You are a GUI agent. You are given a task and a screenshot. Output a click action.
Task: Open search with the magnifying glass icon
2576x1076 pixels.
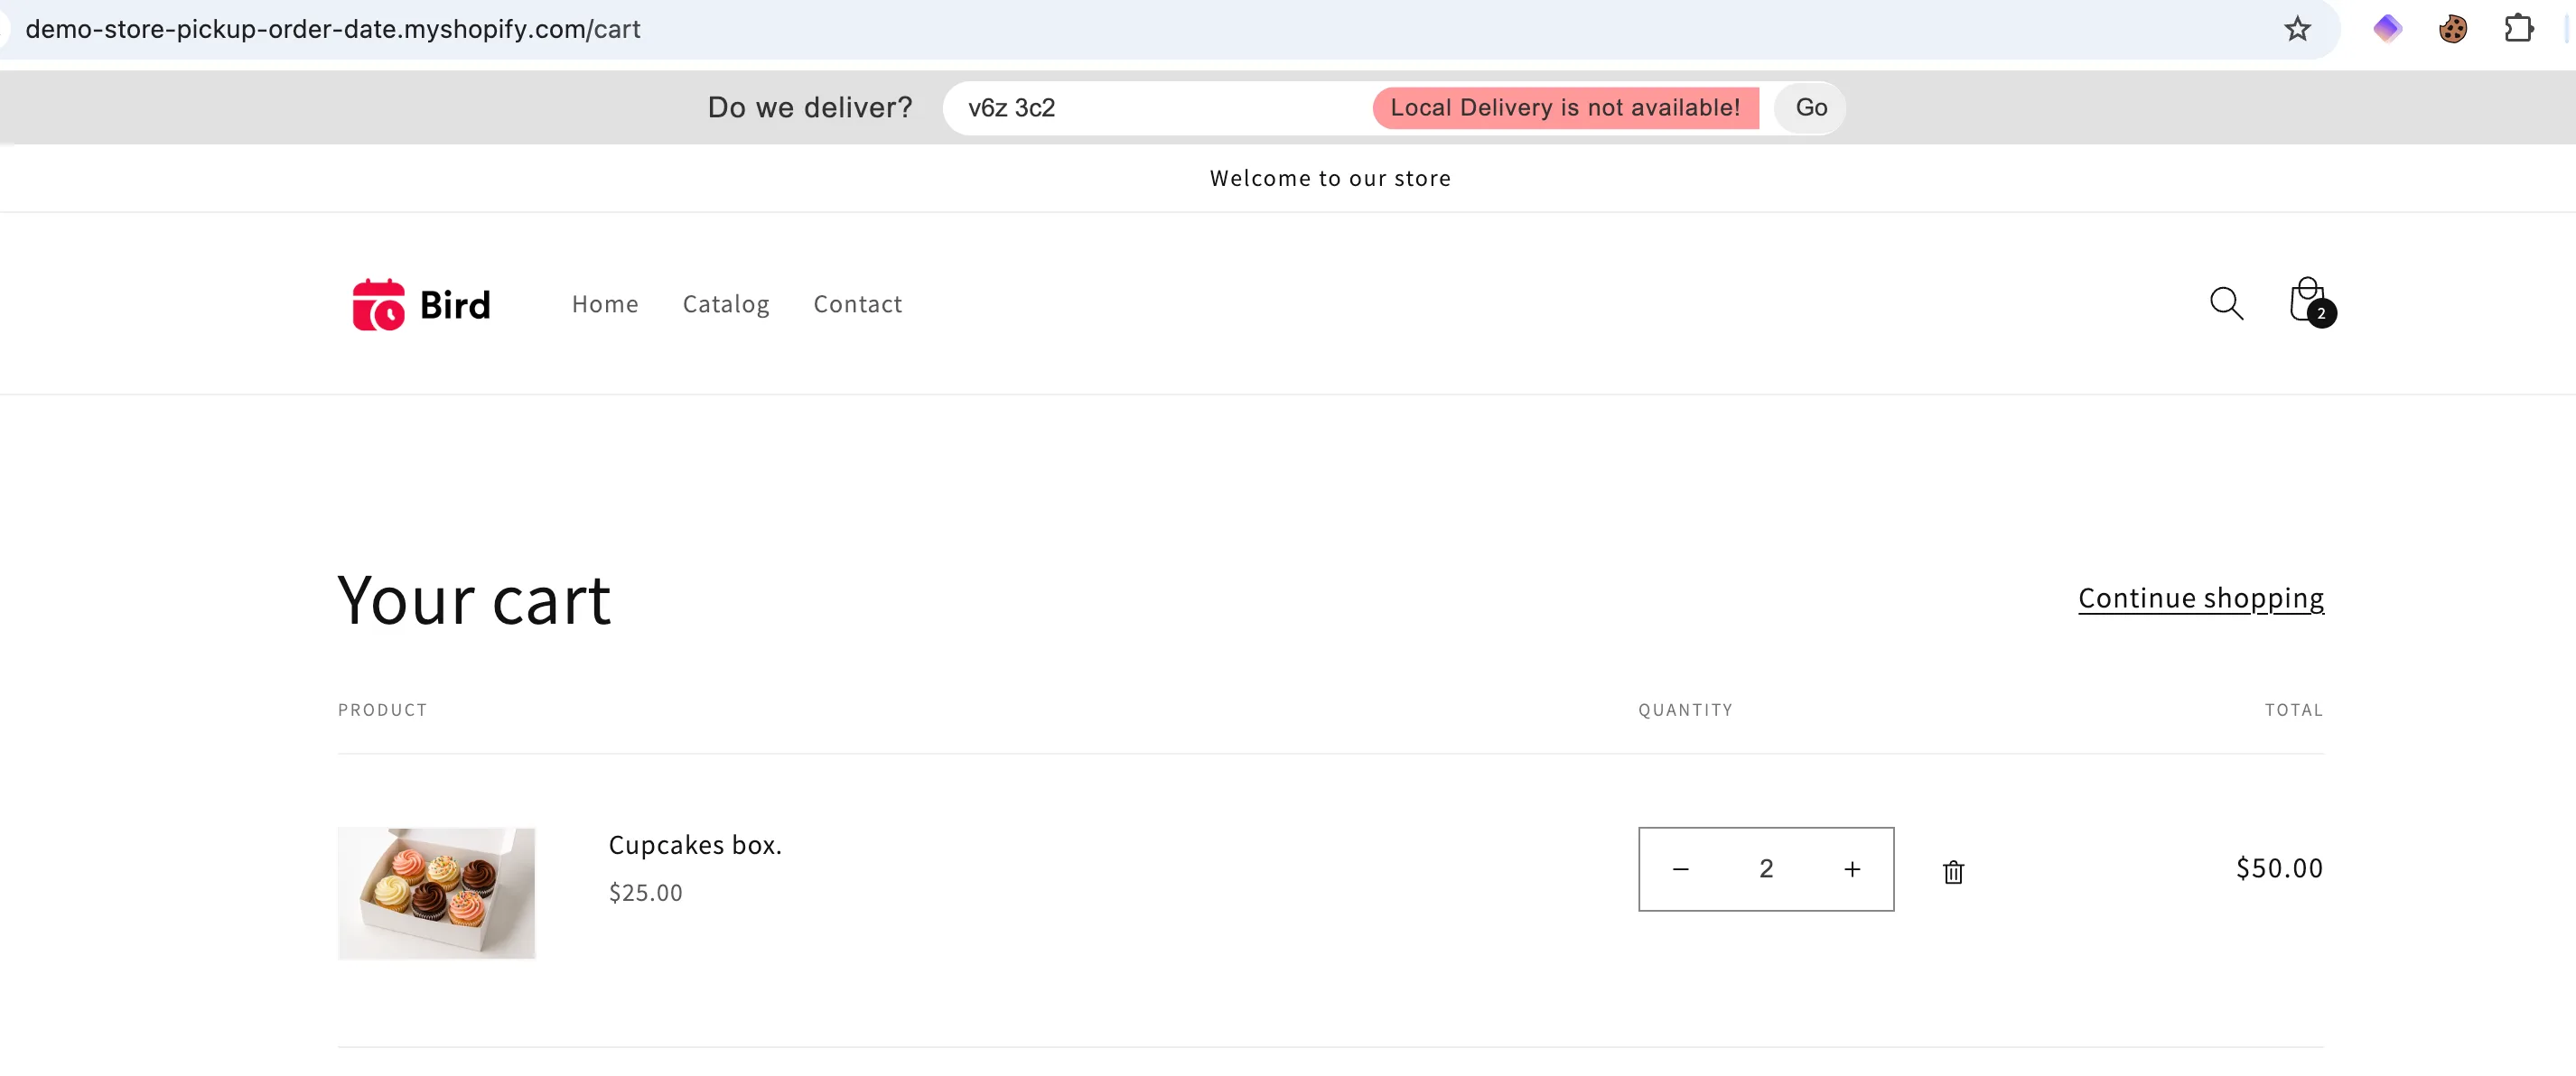pos(2226,303)
